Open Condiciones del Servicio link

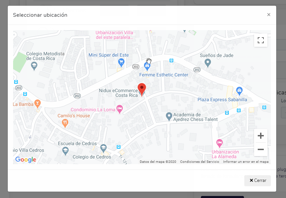pos(200,162)
